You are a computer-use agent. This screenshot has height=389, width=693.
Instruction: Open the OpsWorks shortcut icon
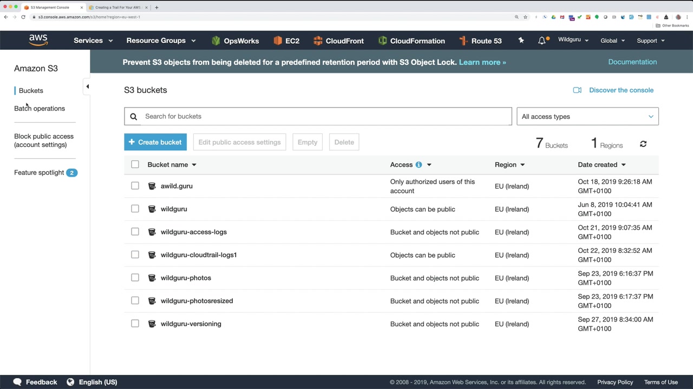[x=216, y=41]
